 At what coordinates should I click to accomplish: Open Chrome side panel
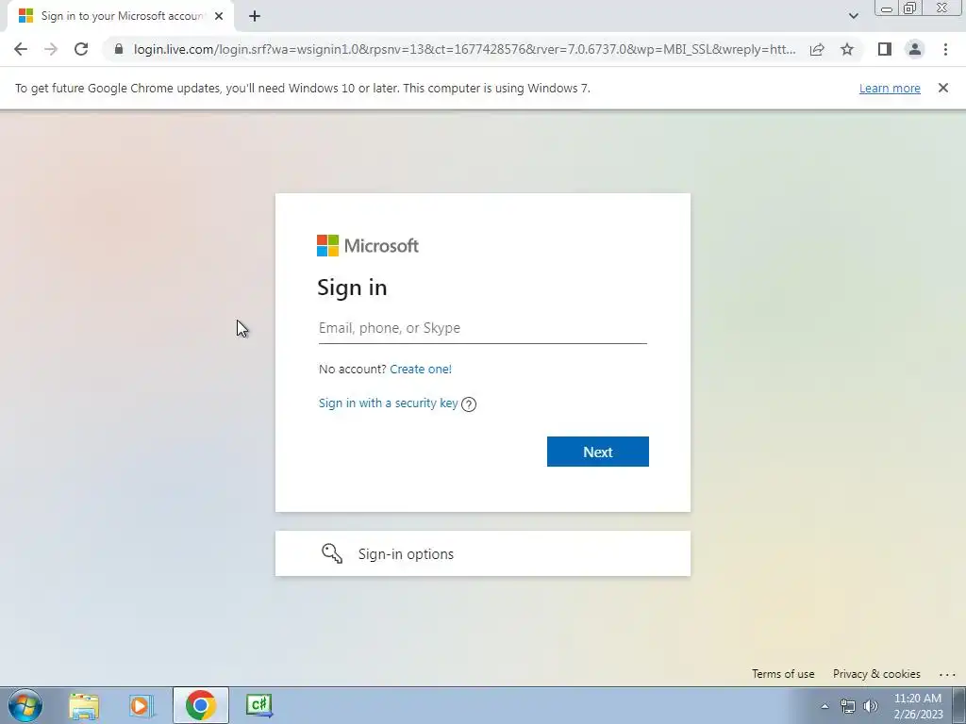coord(885,49)
